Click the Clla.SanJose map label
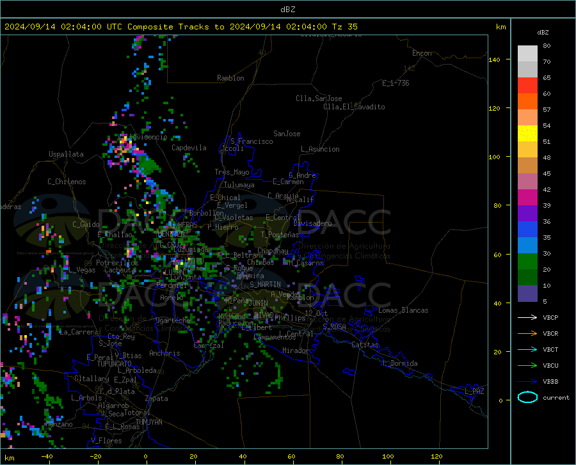 [x=319, y=99]
